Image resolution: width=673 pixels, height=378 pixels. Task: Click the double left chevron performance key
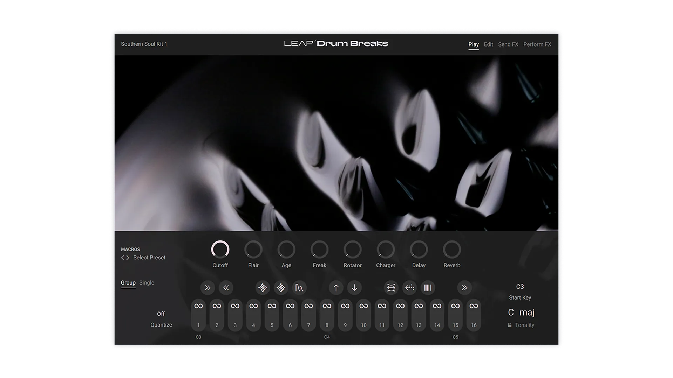point(226,288)
